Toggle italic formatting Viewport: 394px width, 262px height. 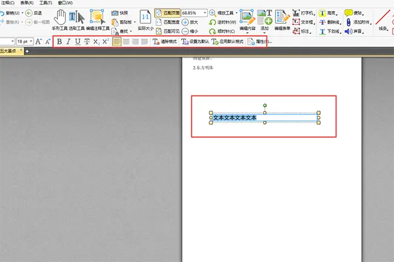point(68,41)
